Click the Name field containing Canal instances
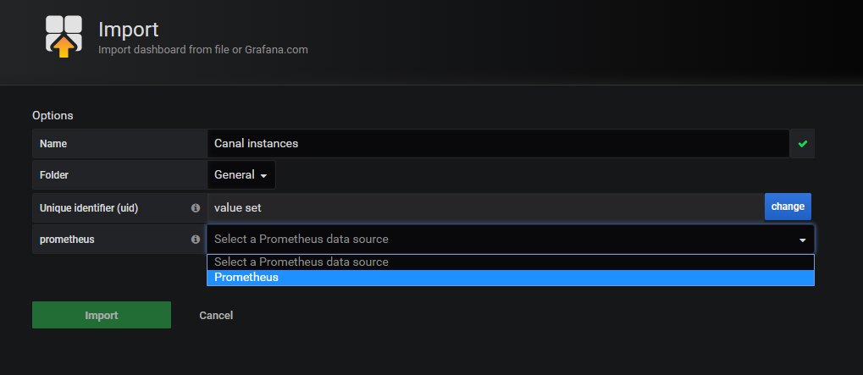 pos(498,144)
